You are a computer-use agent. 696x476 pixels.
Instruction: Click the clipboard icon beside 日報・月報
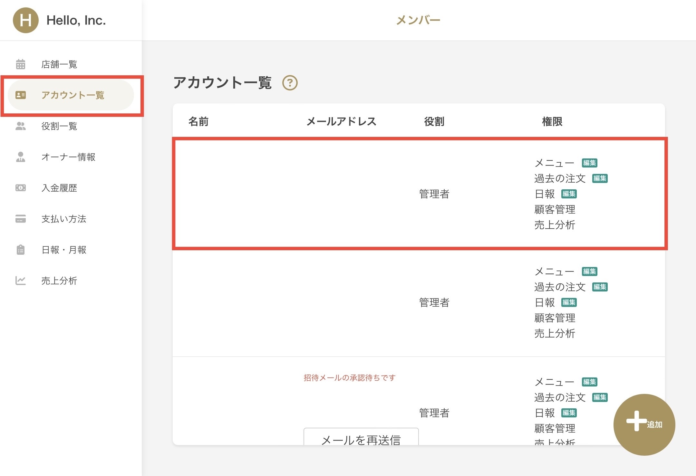point(21,250)
